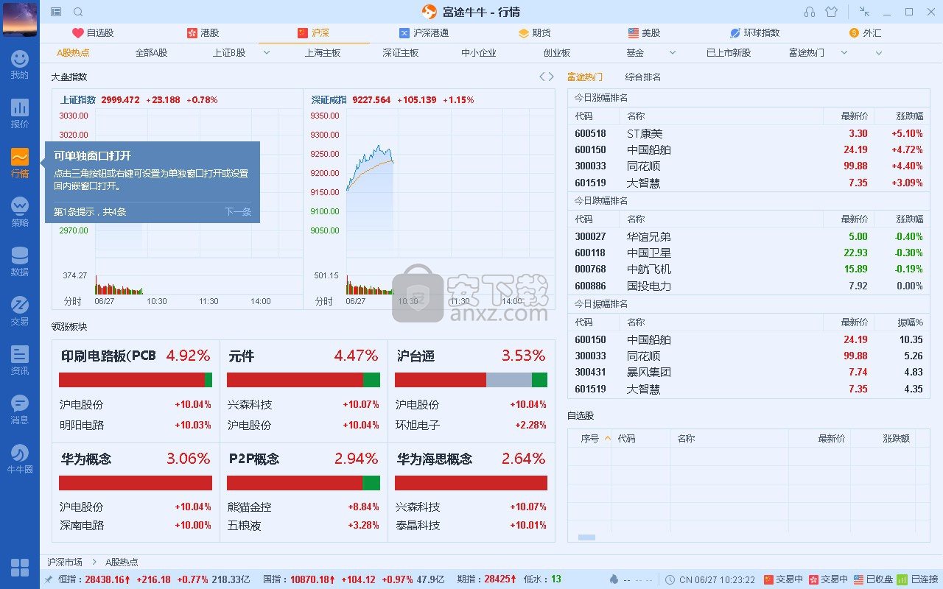Select the 已上市新股 sub-tab
The image size is (943, 589).
pyautogui.click(x=729, y=53)
